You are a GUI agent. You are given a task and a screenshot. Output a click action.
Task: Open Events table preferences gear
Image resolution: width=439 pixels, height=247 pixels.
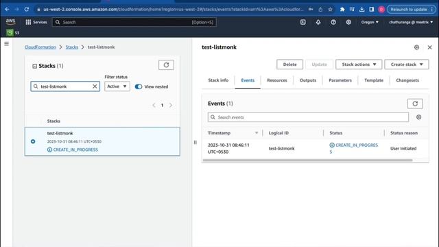pyautogui.click(x=419, y=117)
